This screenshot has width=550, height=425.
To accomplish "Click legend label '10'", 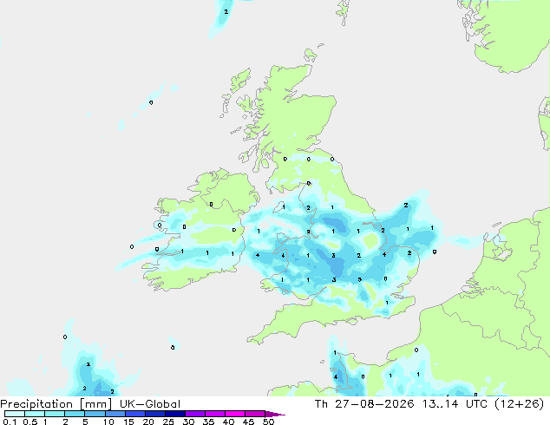I will coord(108,422).
